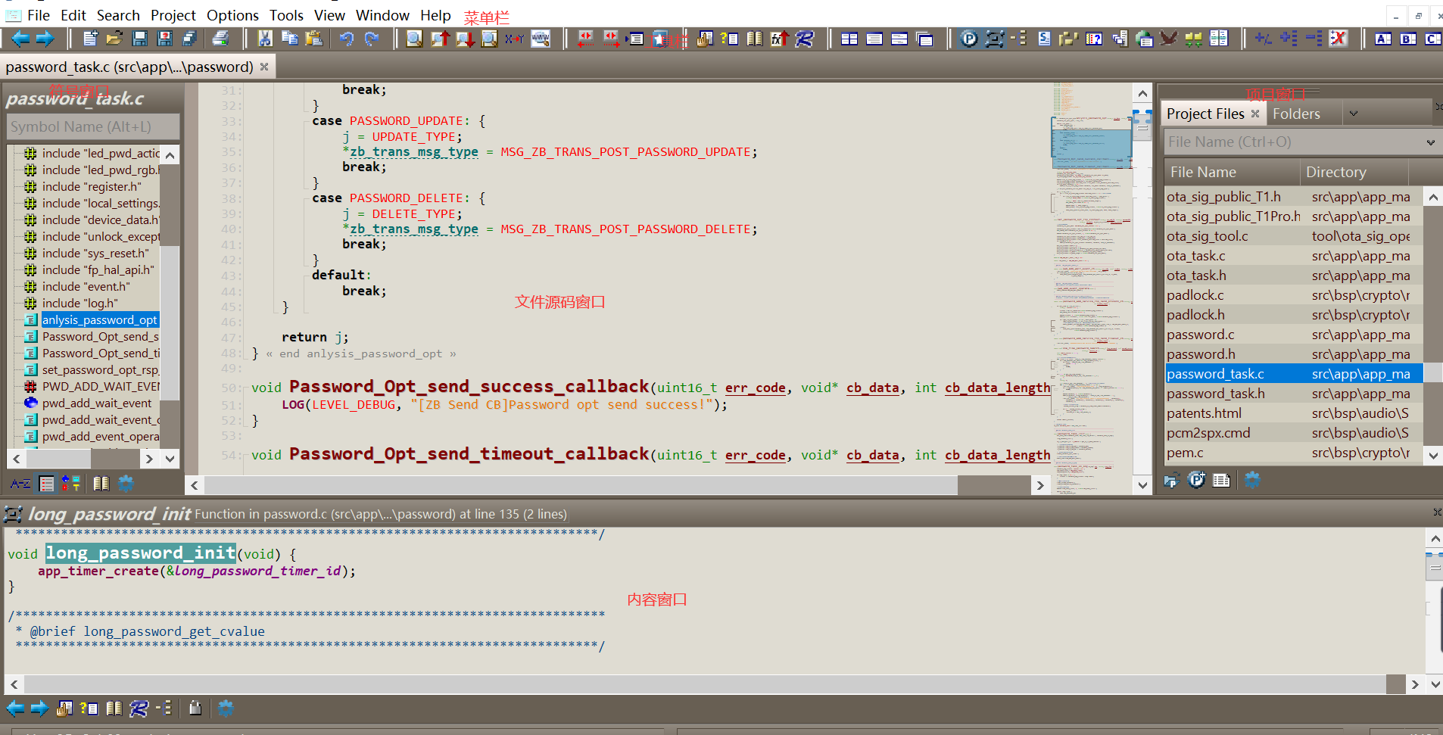This screenshot has width=1443, height=735.
Task: Open the project panel tab list chevron
Action: tap(1354, 114)
